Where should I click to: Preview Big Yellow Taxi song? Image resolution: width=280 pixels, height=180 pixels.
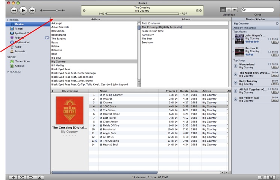[x=236, y=99]
